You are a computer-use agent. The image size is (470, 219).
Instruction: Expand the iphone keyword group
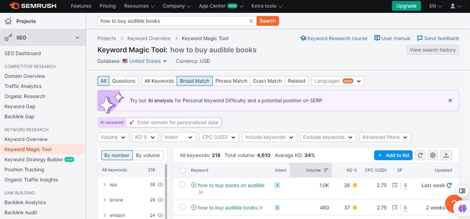tap(105, 200)
